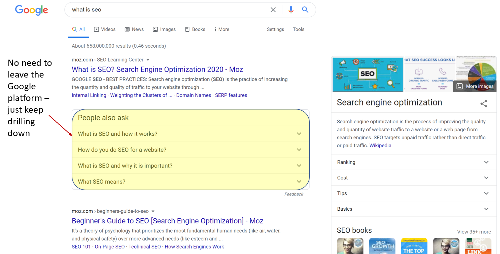Open the Internal Linking sitelink
Viewport: 500px width, 254px height.
coord(89,95)
